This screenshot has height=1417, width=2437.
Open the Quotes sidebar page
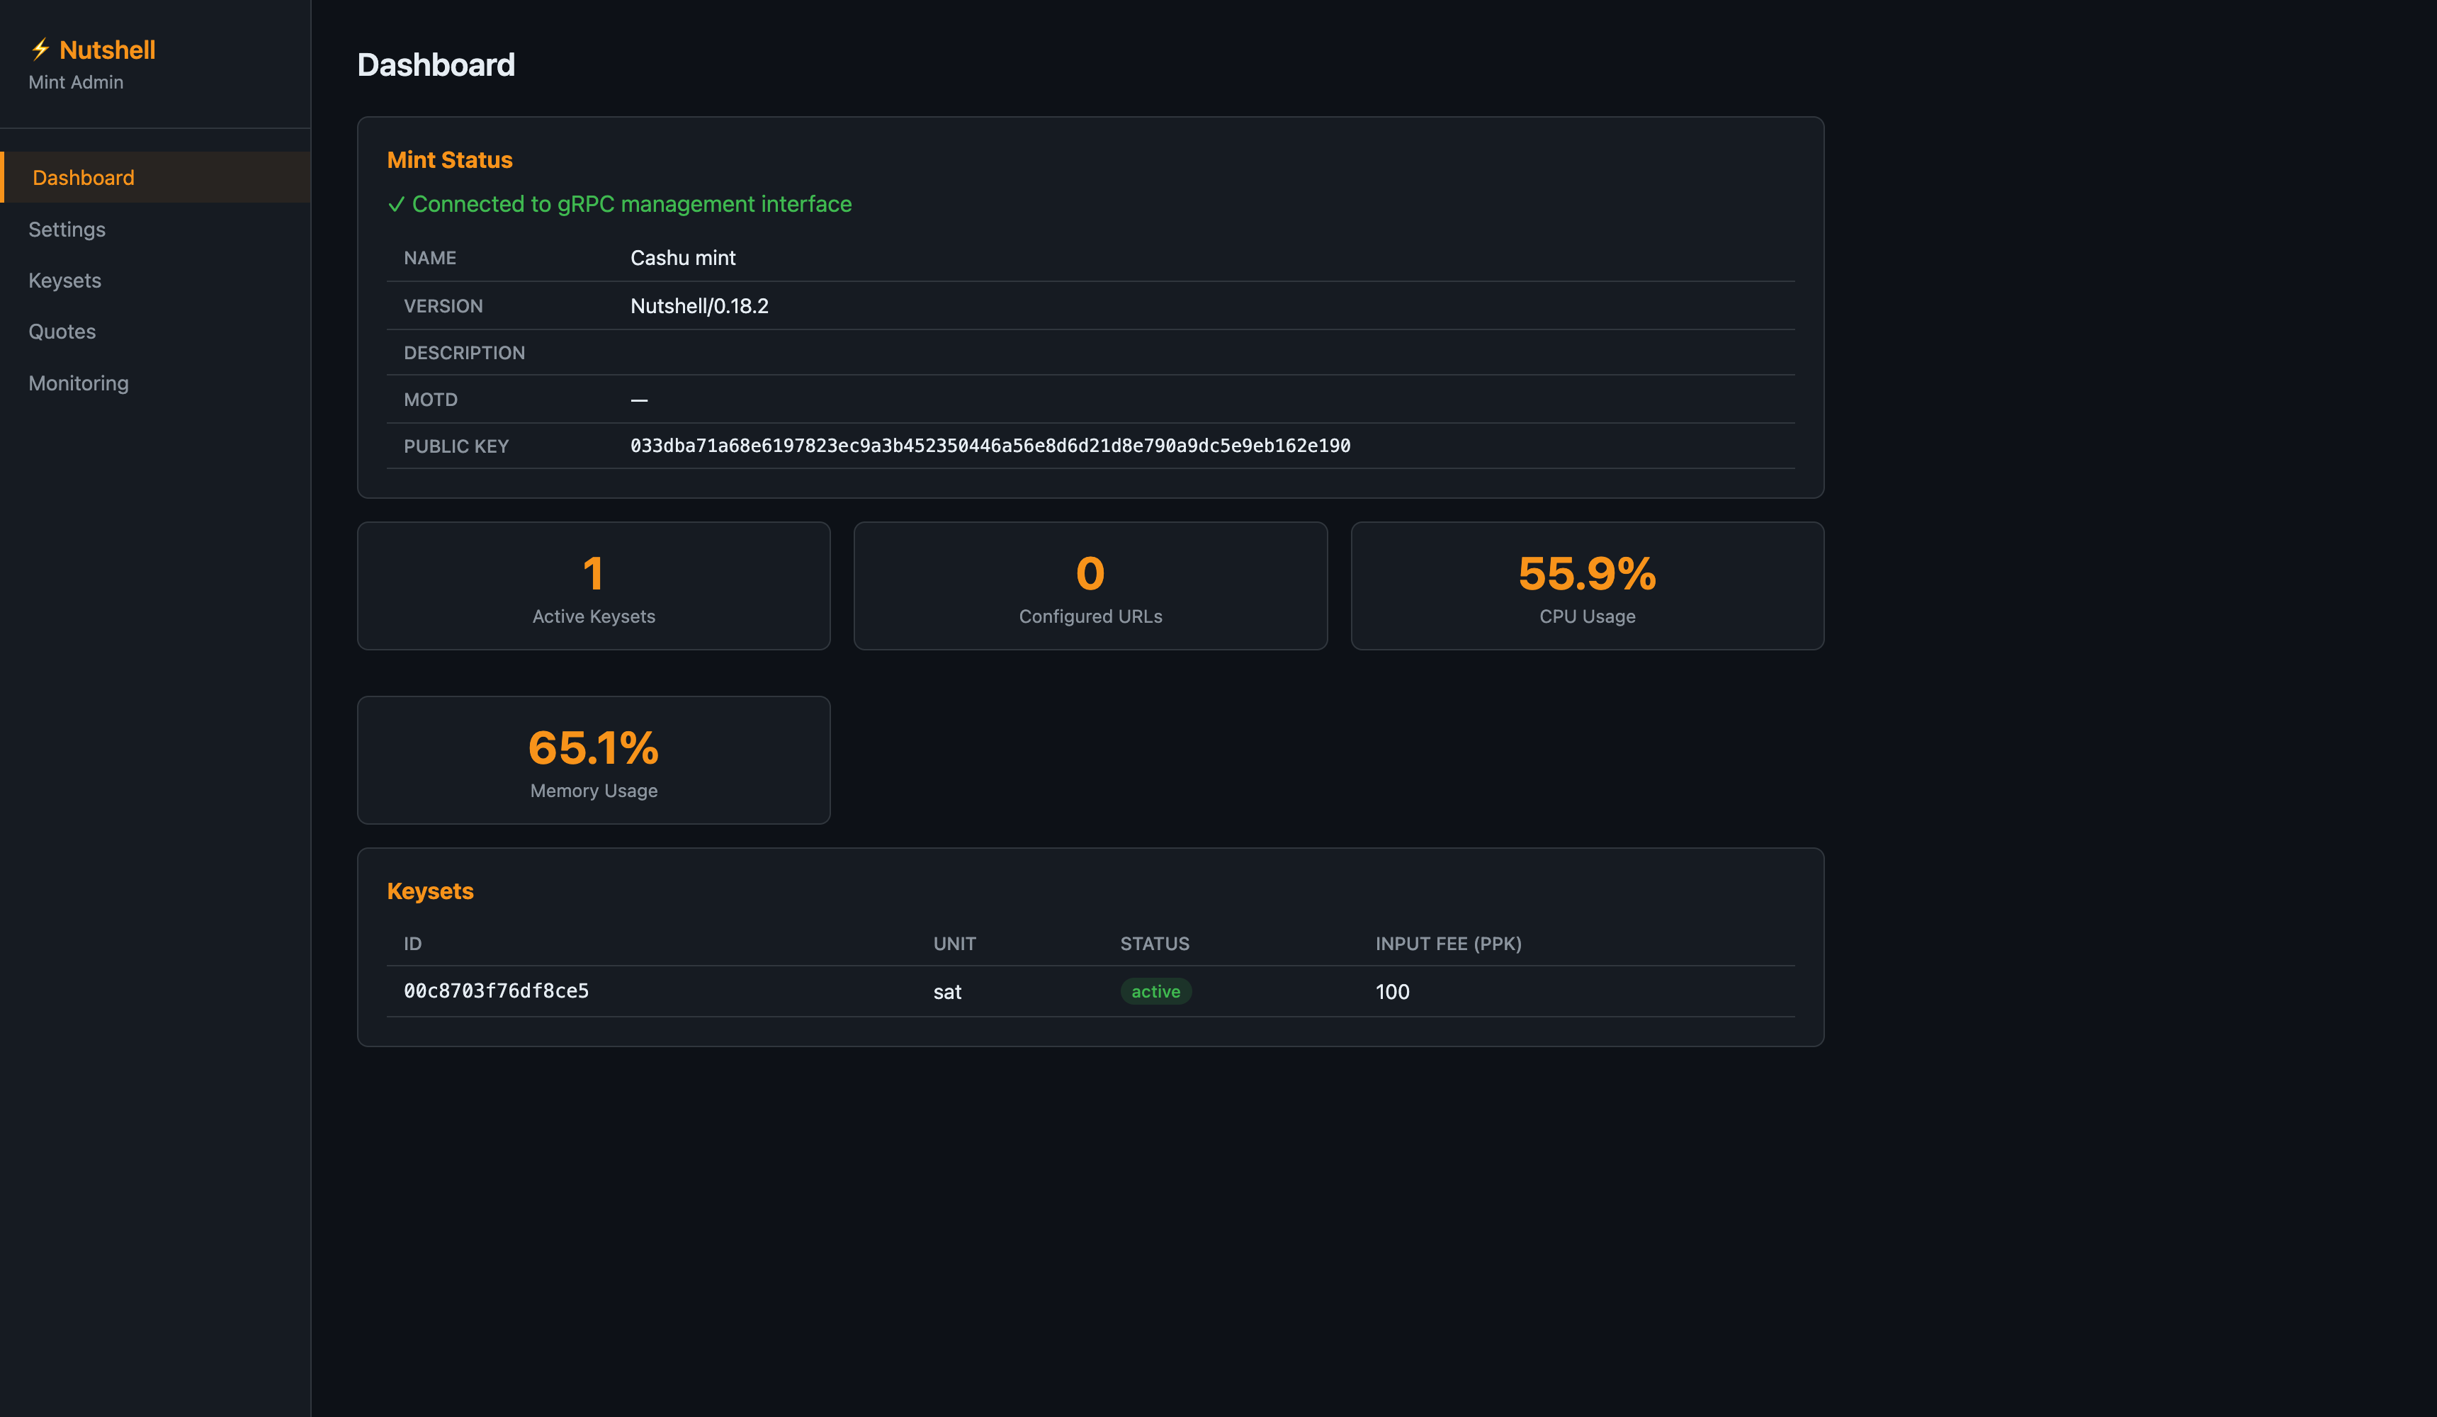[x=62, y=332]
